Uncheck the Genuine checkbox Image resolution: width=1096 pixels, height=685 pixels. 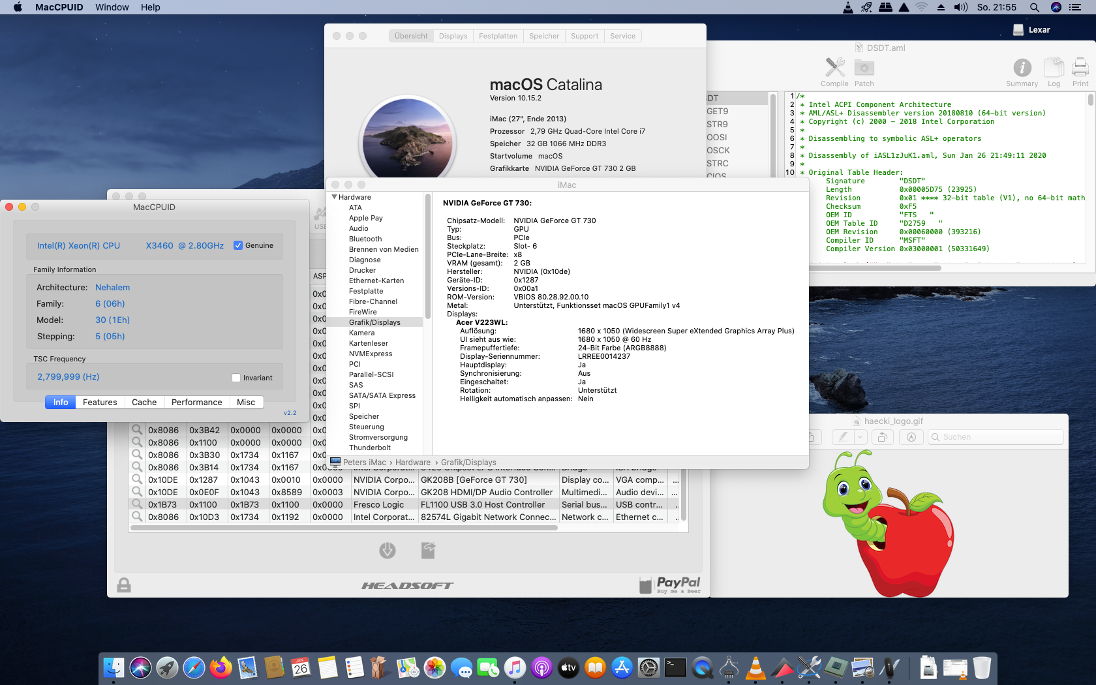coord(238,245)
